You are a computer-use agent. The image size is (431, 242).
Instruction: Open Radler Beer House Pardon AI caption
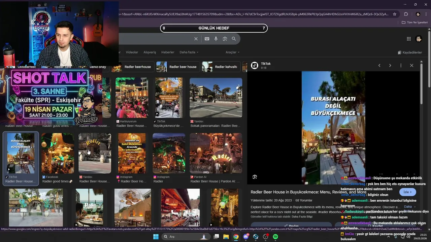215,181
